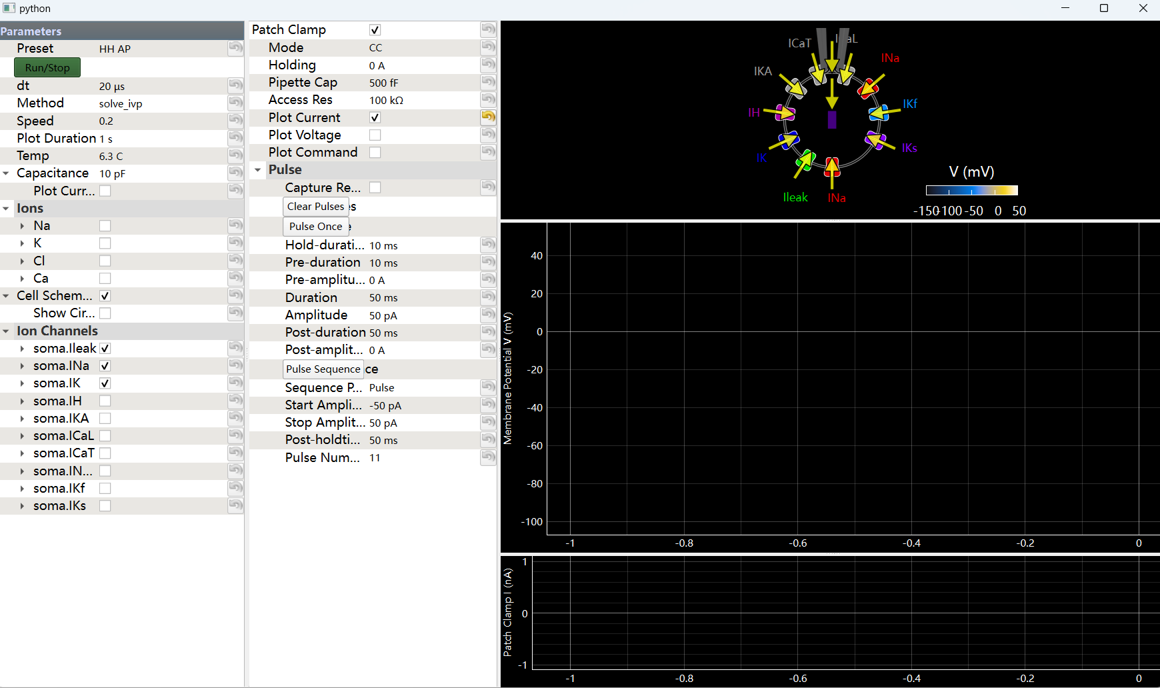Expand the soma.ICaL channel row

point(22,436)
